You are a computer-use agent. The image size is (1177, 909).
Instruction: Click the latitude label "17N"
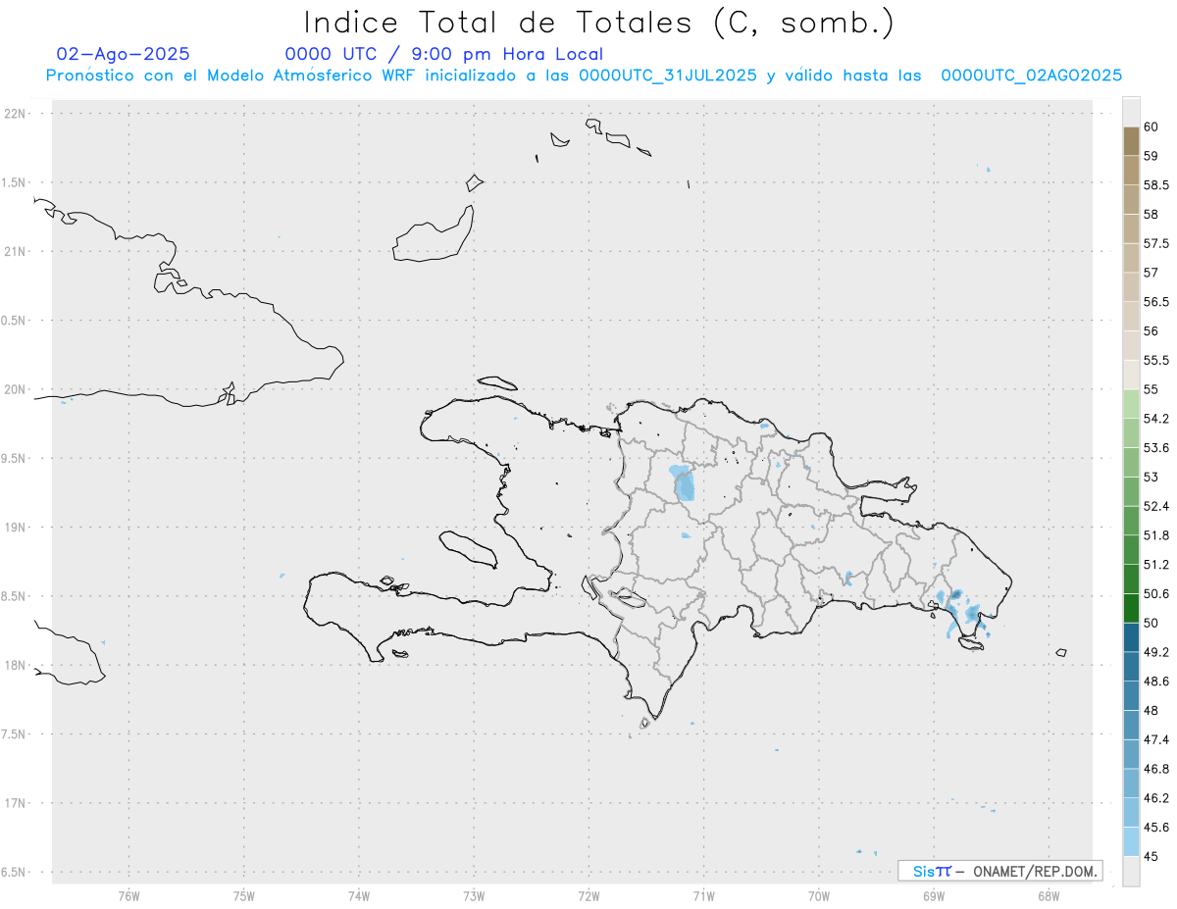tap(17, 803)
